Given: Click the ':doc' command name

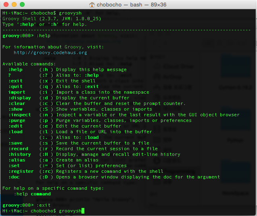Looking at the screenshot, I should (x=14, y=177).
